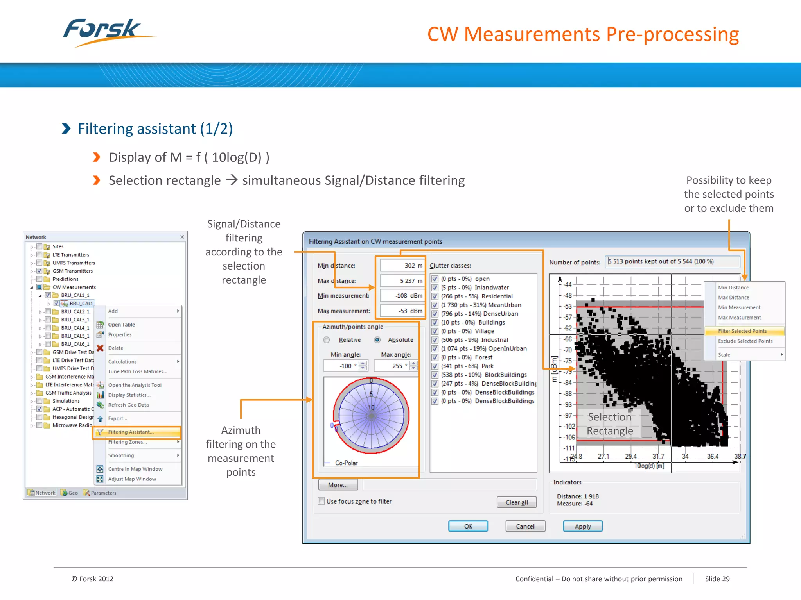801x600 pixels.
Task: Close the Network explorer panel
Action: 182,237
